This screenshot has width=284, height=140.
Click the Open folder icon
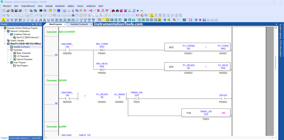coord(8,11)
